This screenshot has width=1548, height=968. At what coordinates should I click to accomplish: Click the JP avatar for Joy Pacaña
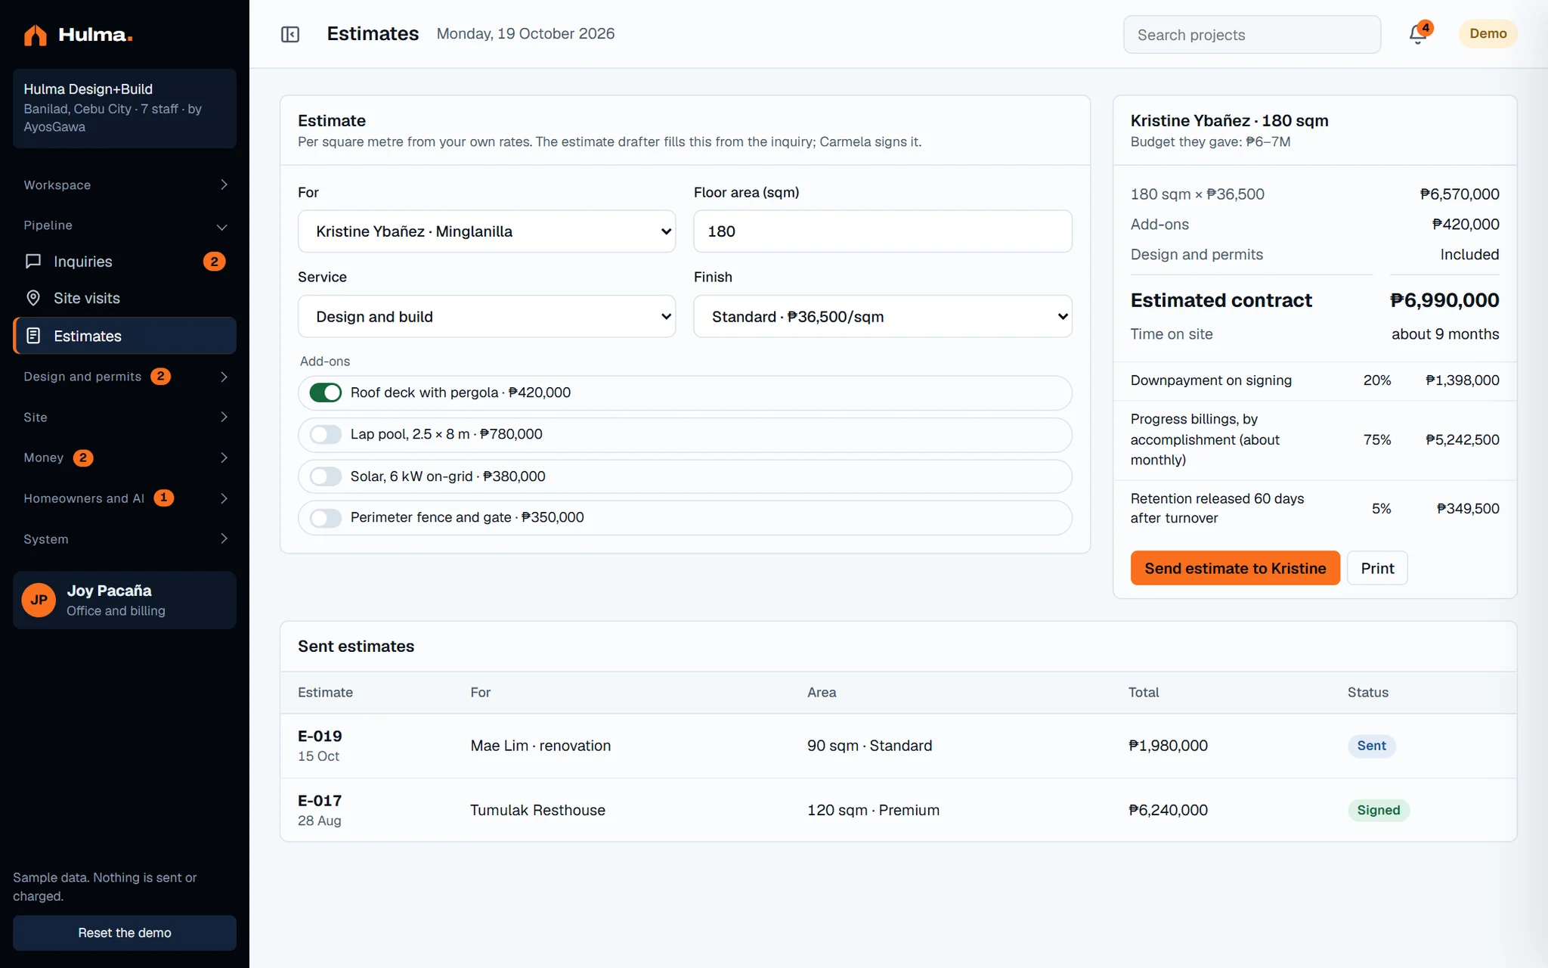click(39, 600)
